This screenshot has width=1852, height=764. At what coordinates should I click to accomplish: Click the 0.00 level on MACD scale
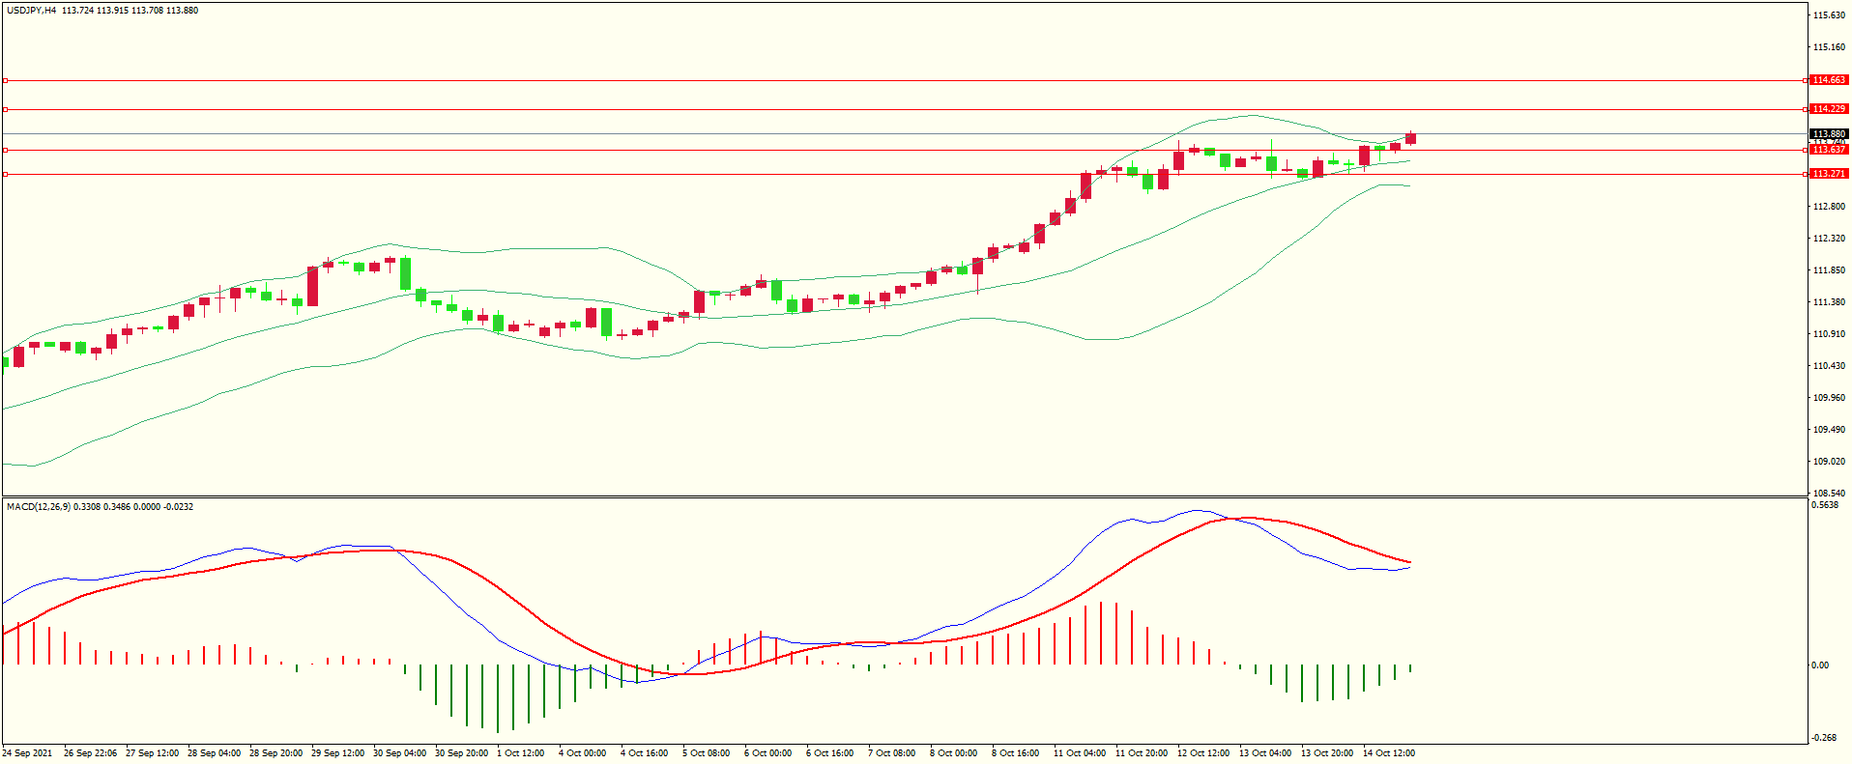coord(1819,665)
